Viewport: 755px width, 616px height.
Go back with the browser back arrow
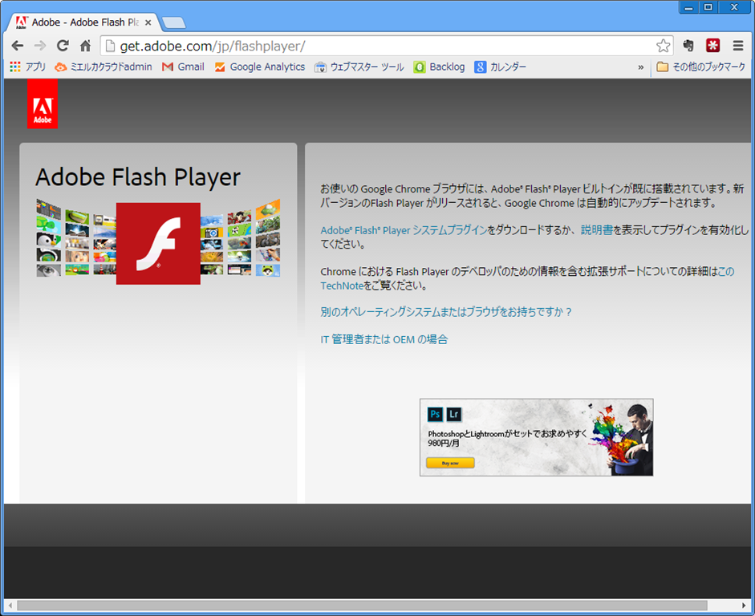18,46
